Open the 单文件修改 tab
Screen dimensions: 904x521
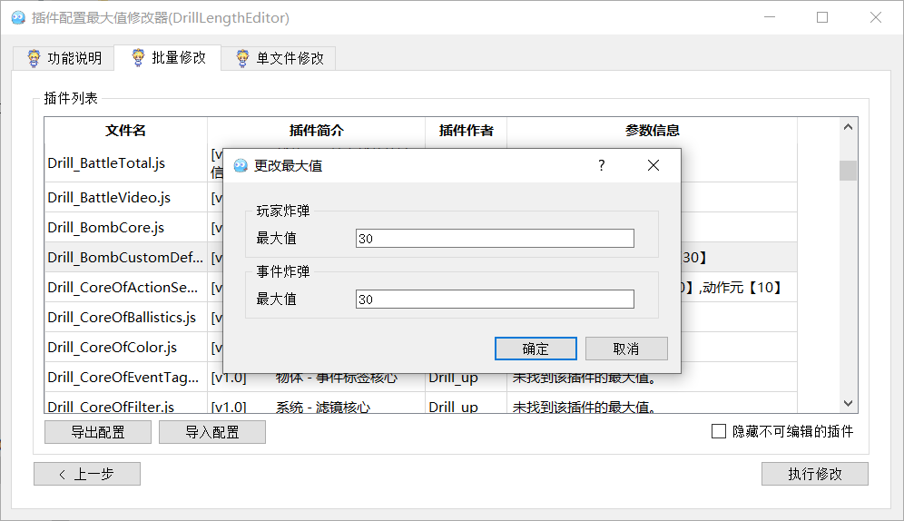pyautogui.click(x=280, y=58)
